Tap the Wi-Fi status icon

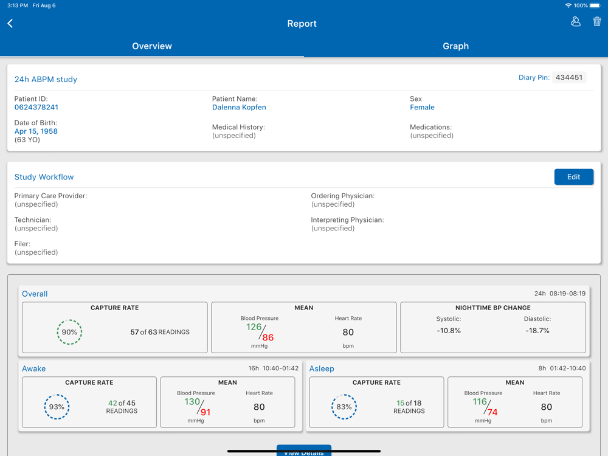coord(568,5)
